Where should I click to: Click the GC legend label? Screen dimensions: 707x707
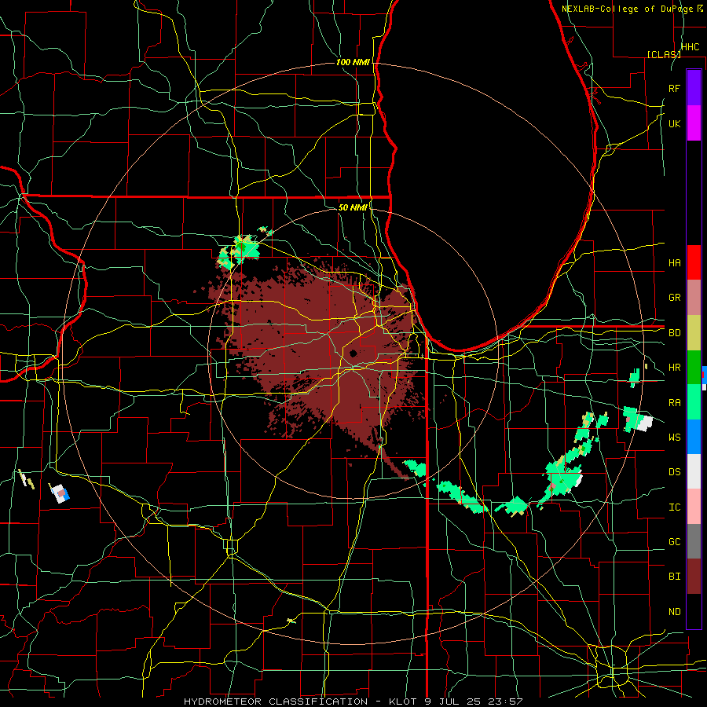click(675, 542)
